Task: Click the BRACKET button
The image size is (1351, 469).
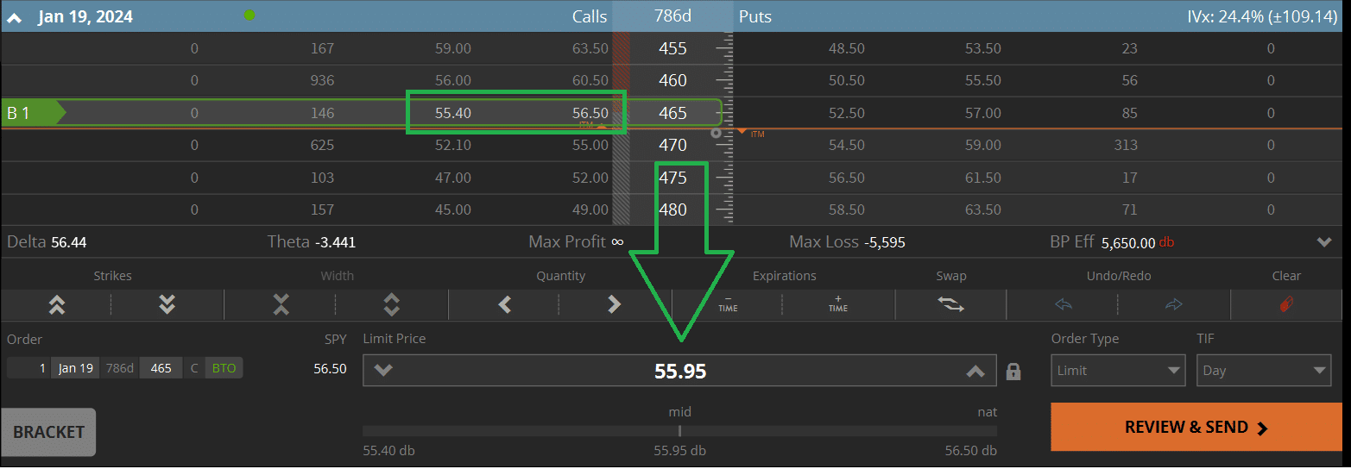Action: 48,432
